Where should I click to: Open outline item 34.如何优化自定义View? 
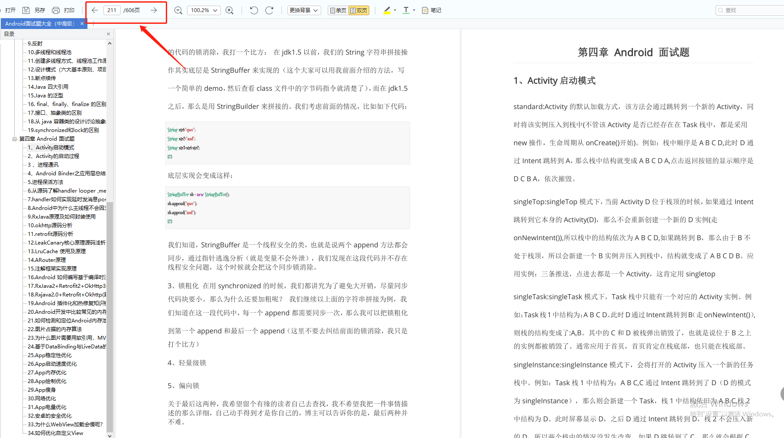pos(55,433)
